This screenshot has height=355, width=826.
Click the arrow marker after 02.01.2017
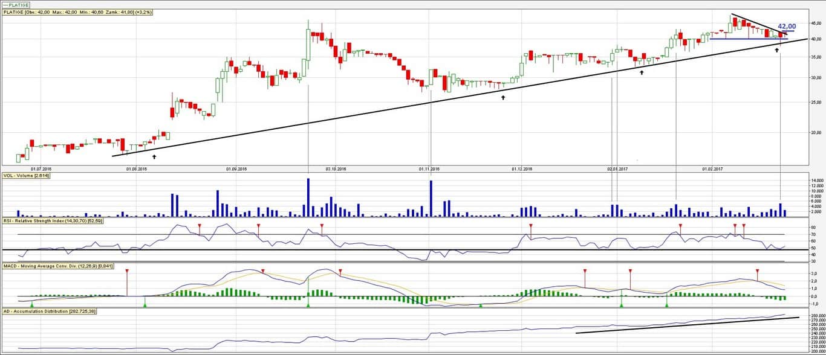(642, 72)
